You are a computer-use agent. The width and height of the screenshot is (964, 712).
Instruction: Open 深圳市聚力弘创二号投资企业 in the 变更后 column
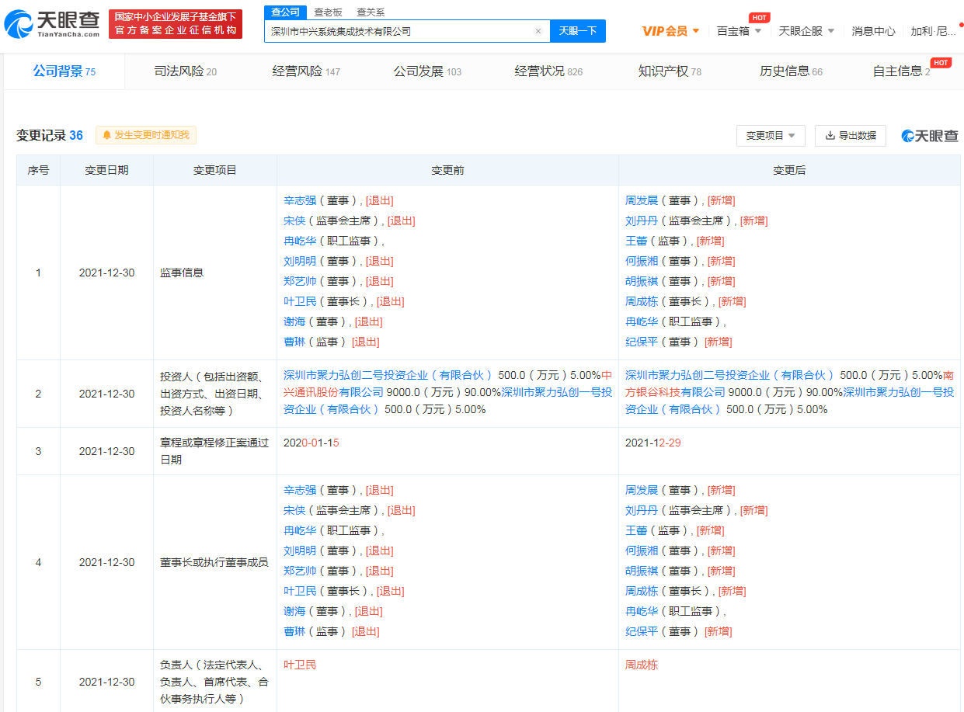[729, 375]
